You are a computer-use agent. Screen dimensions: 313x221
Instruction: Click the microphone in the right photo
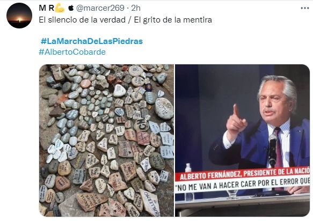pyautogui.click(x=273, y=150)
